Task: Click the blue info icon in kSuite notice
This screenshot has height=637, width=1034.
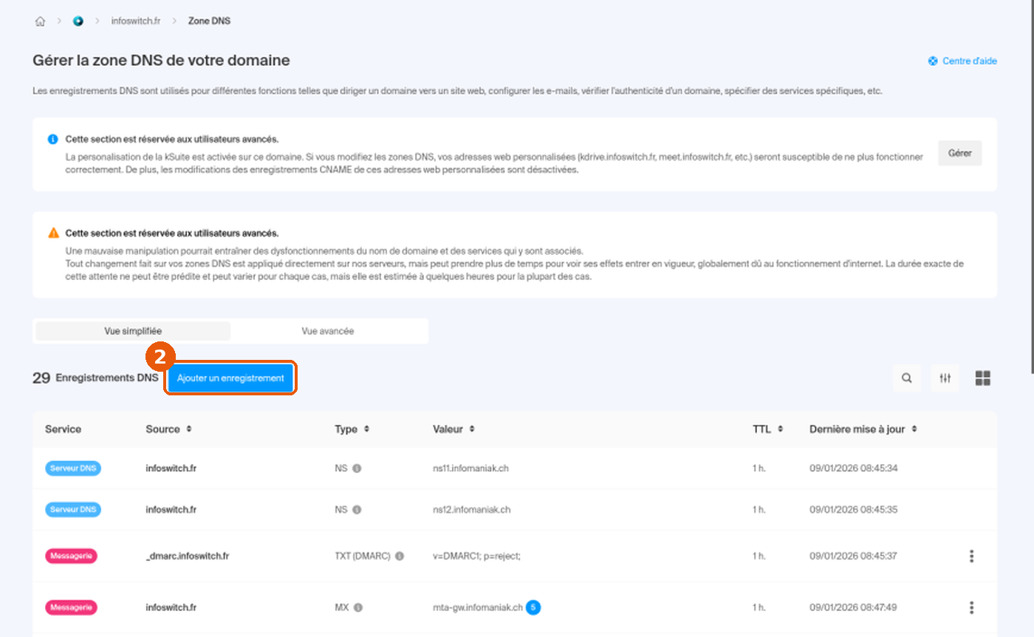Action: tap(53, 139)
